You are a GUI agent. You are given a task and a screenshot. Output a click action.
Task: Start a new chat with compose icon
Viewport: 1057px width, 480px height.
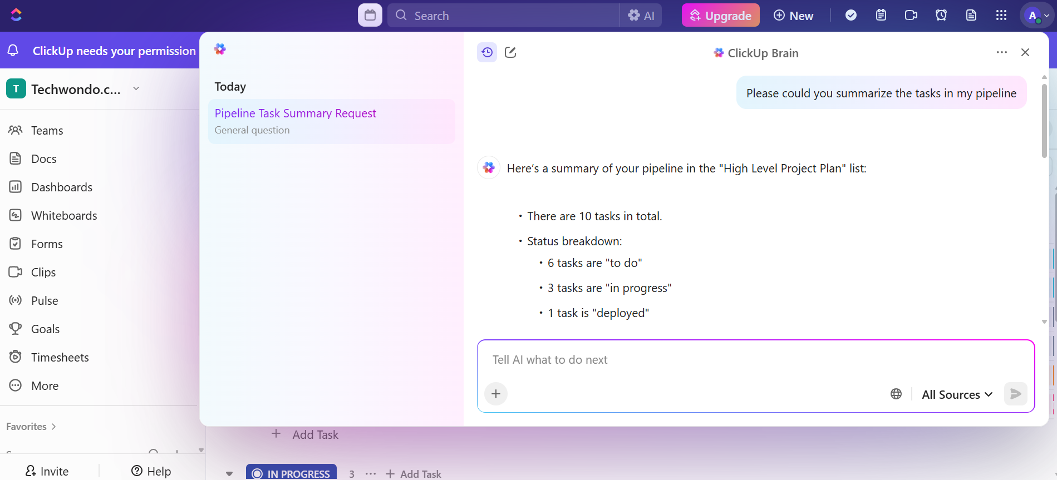[x=510, y=52]
